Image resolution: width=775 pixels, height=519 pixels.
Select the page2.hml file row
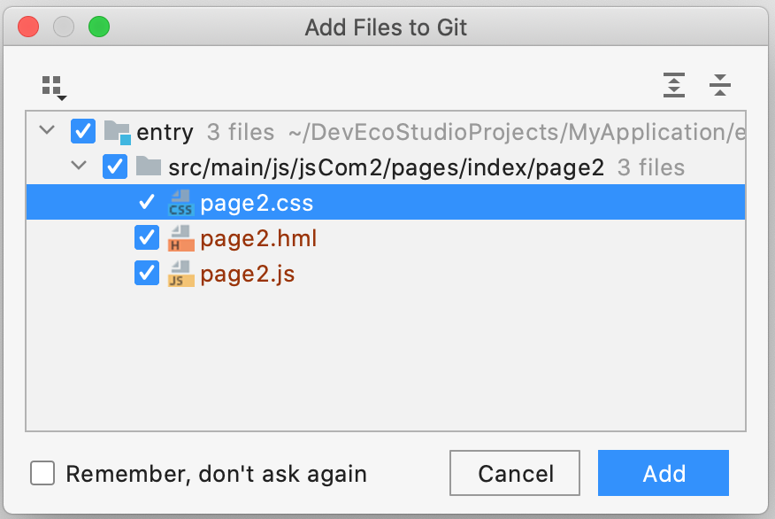coord(386,238)
